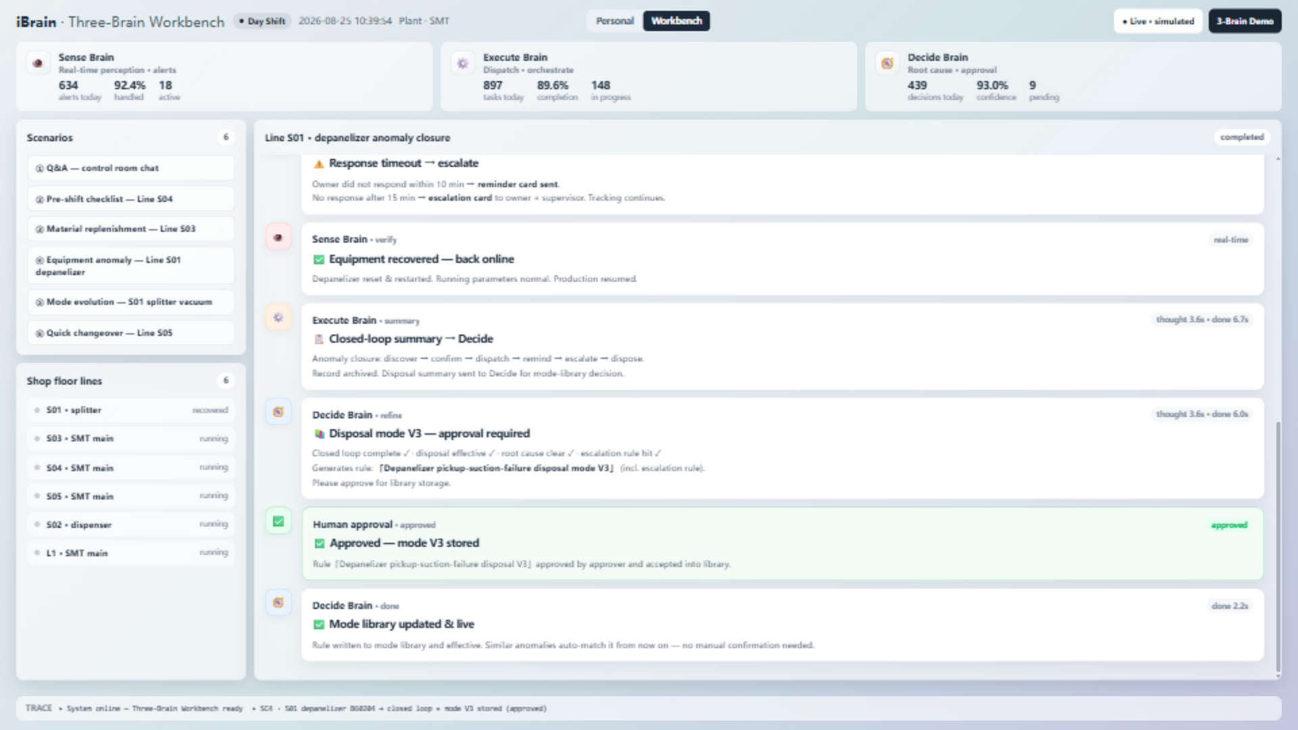Click the workflow panel vertical scrollbar

click(x=1277, y=546)
